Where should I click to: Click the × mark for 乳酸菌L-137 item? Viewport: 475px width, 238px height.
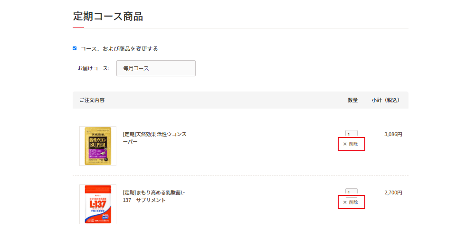pyautogui.click(x=345, y=202)
